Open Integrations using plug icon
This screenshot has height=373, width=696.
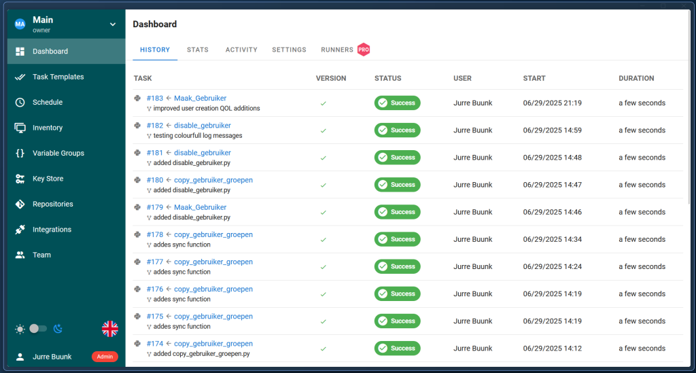click(20, 230)
